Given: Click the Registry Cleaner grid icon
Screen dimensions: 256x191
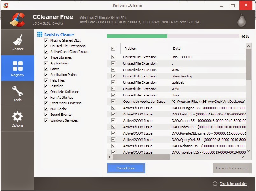Looking at the screenshot, I should [x=40, y=34].
